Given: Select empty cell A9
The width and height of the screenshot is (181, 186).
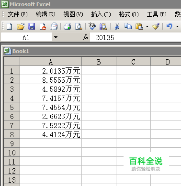Looking at the screenshot, I should (x=51, y=143).
